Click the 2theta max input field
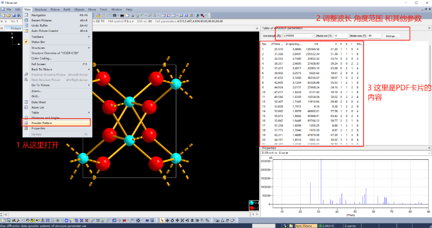Viewport: 432px width, 228px height. (x=374, y=36)
